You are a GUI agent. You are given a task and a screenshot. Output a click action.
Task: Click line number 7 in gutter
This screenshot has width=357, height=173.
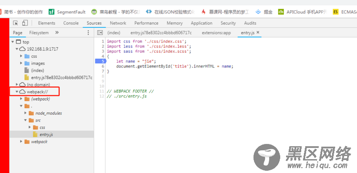tap(103, 71)
